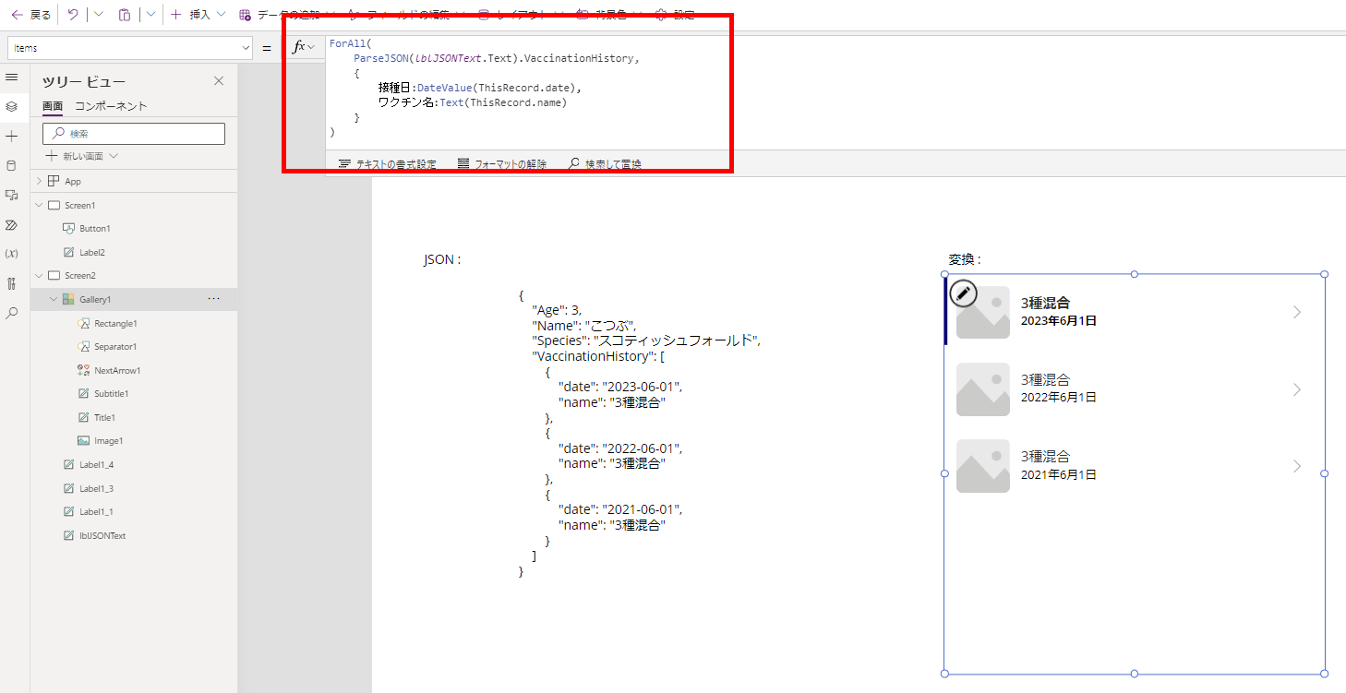Click the edit pencil icon on Gallery1
Viewport: 1346px width, 693px height.
pos(963,293)
